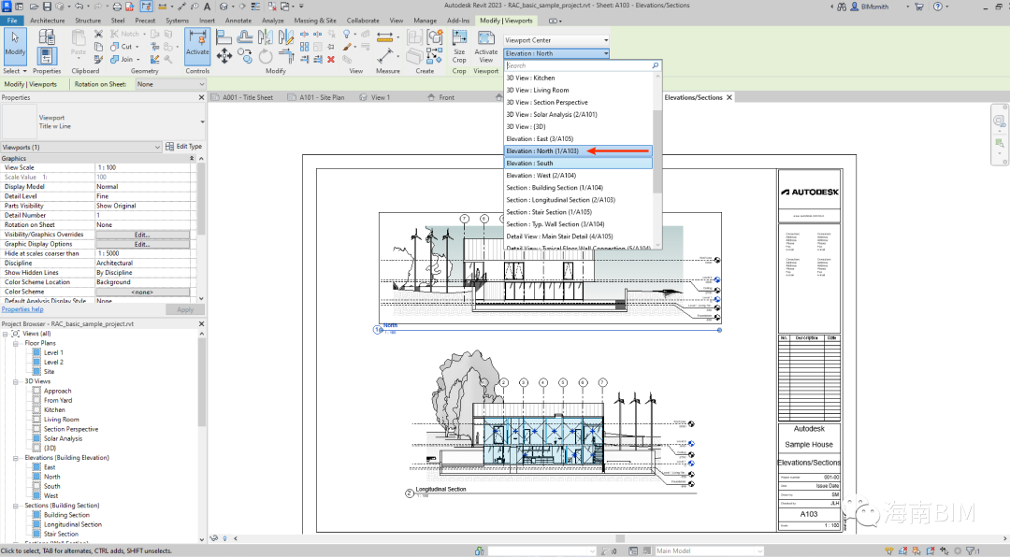Click the Activate controls button

pos(197,45)
